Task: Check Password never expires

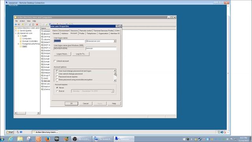Action: [57, 77]
